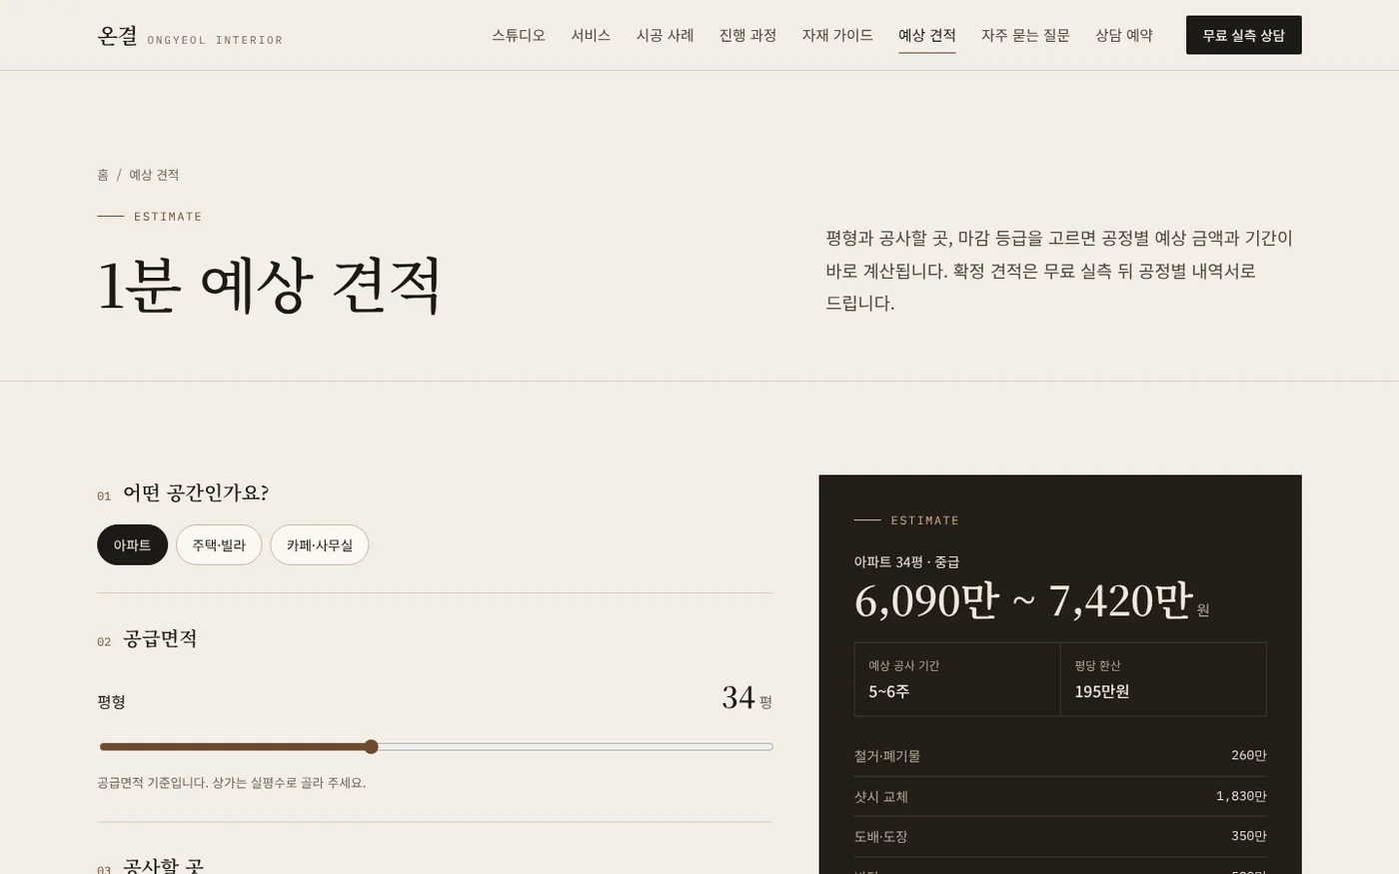This screenshot has width=1399, height=874.
Task: Click the 도배·도장 350만 row
Action: [1060, 837]
